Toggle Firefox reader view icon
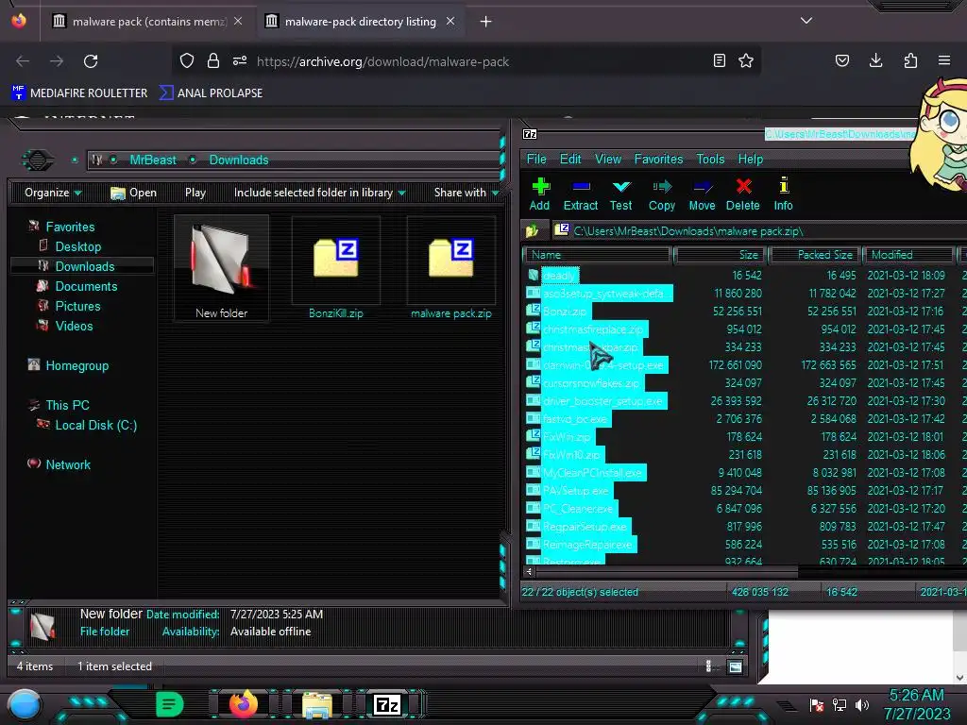 pos(719,60)
